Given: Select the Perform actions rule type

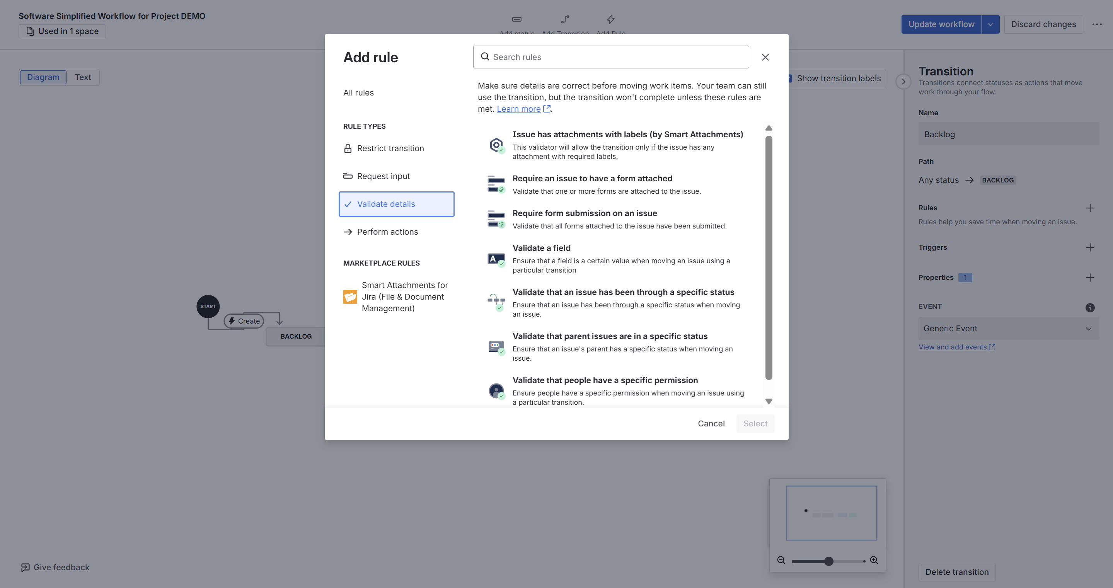Looking at the screenshot, I should (x=387, y=232).
